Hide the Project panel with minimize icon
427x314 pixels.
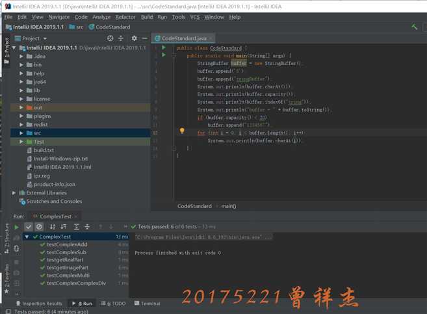coord(144,38)
